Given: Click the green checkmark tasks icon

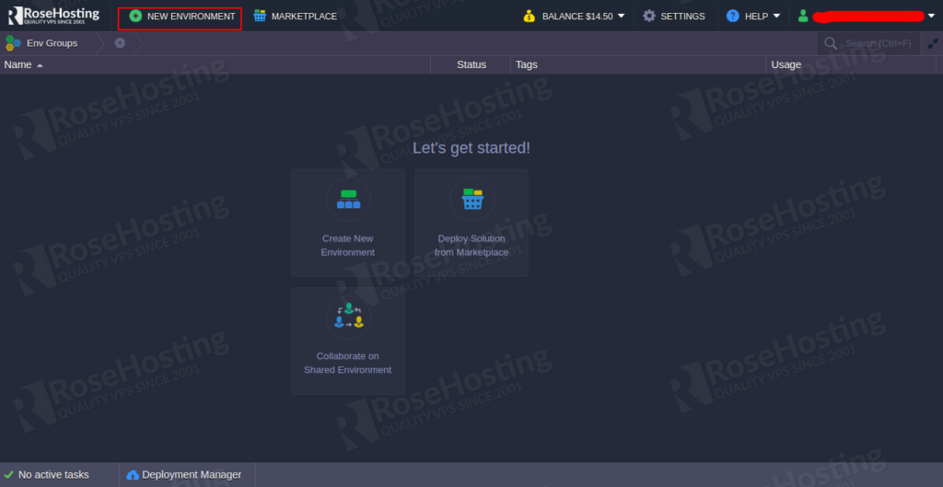Looking at the screenshot, I should (9, 474).
